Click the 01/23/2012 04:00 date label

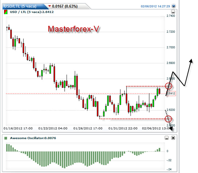point(53,128)
